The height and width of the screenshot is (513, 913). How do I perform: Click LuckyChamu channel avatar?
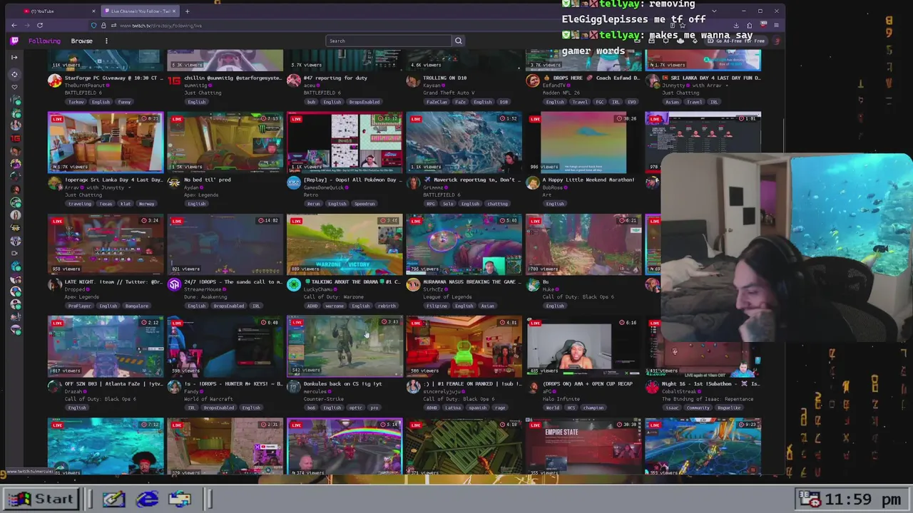click(x=294, y=284)
